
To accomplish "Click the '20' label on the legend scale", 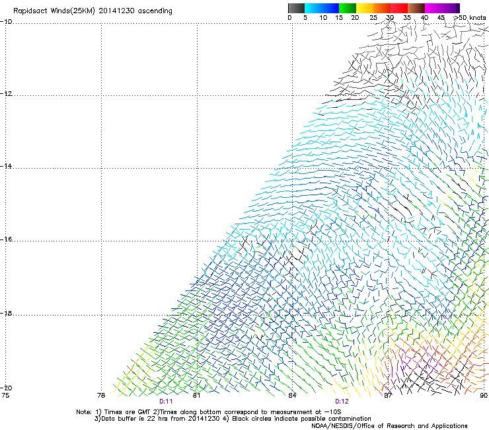I will pyautogui.click(x=355, y=18).
